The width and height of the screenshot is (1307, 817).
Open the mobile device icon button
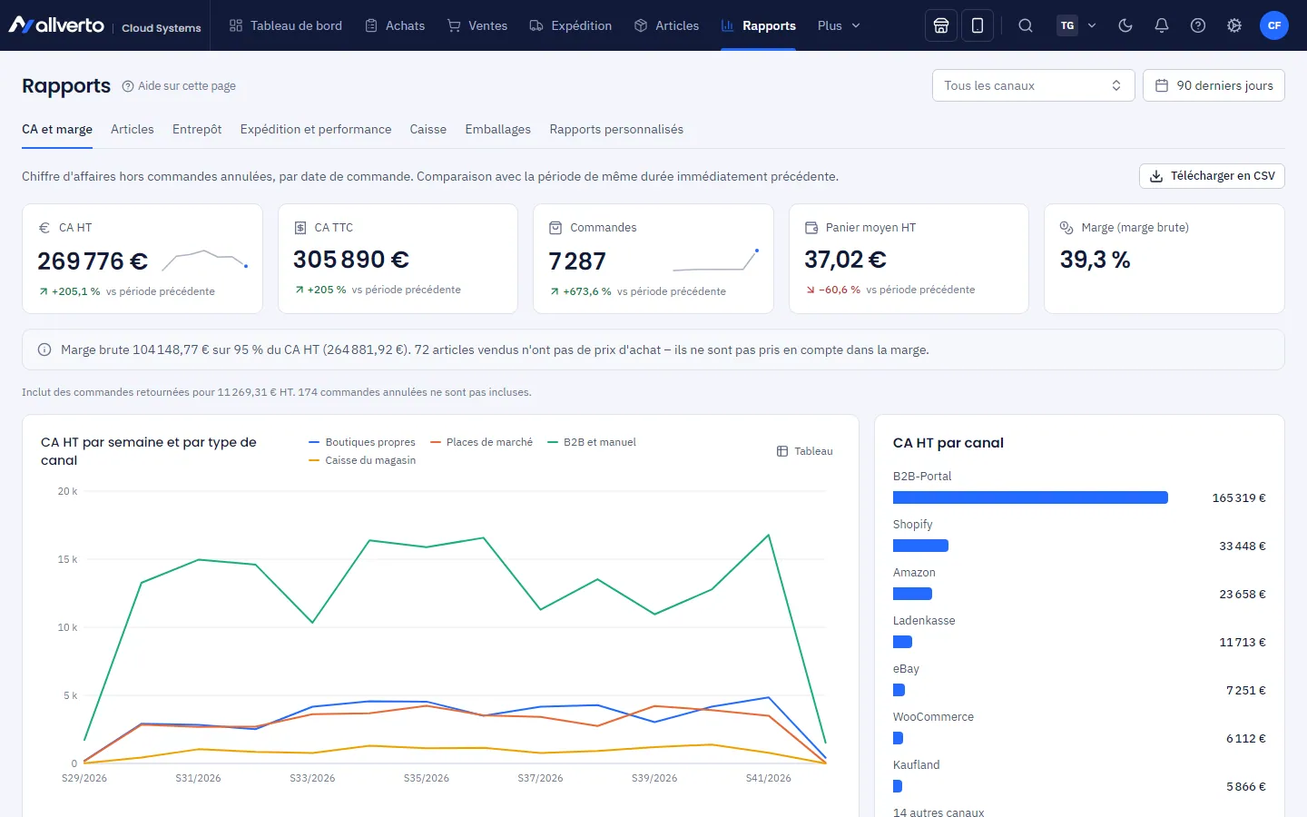click(978, 25)
